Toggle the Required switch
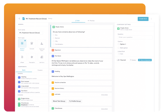Screen dimensions: 161x112 pyautogui.click(x=118, y=60)
